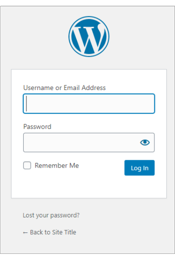Click the Log In button
175x263 pixels.
139,168
